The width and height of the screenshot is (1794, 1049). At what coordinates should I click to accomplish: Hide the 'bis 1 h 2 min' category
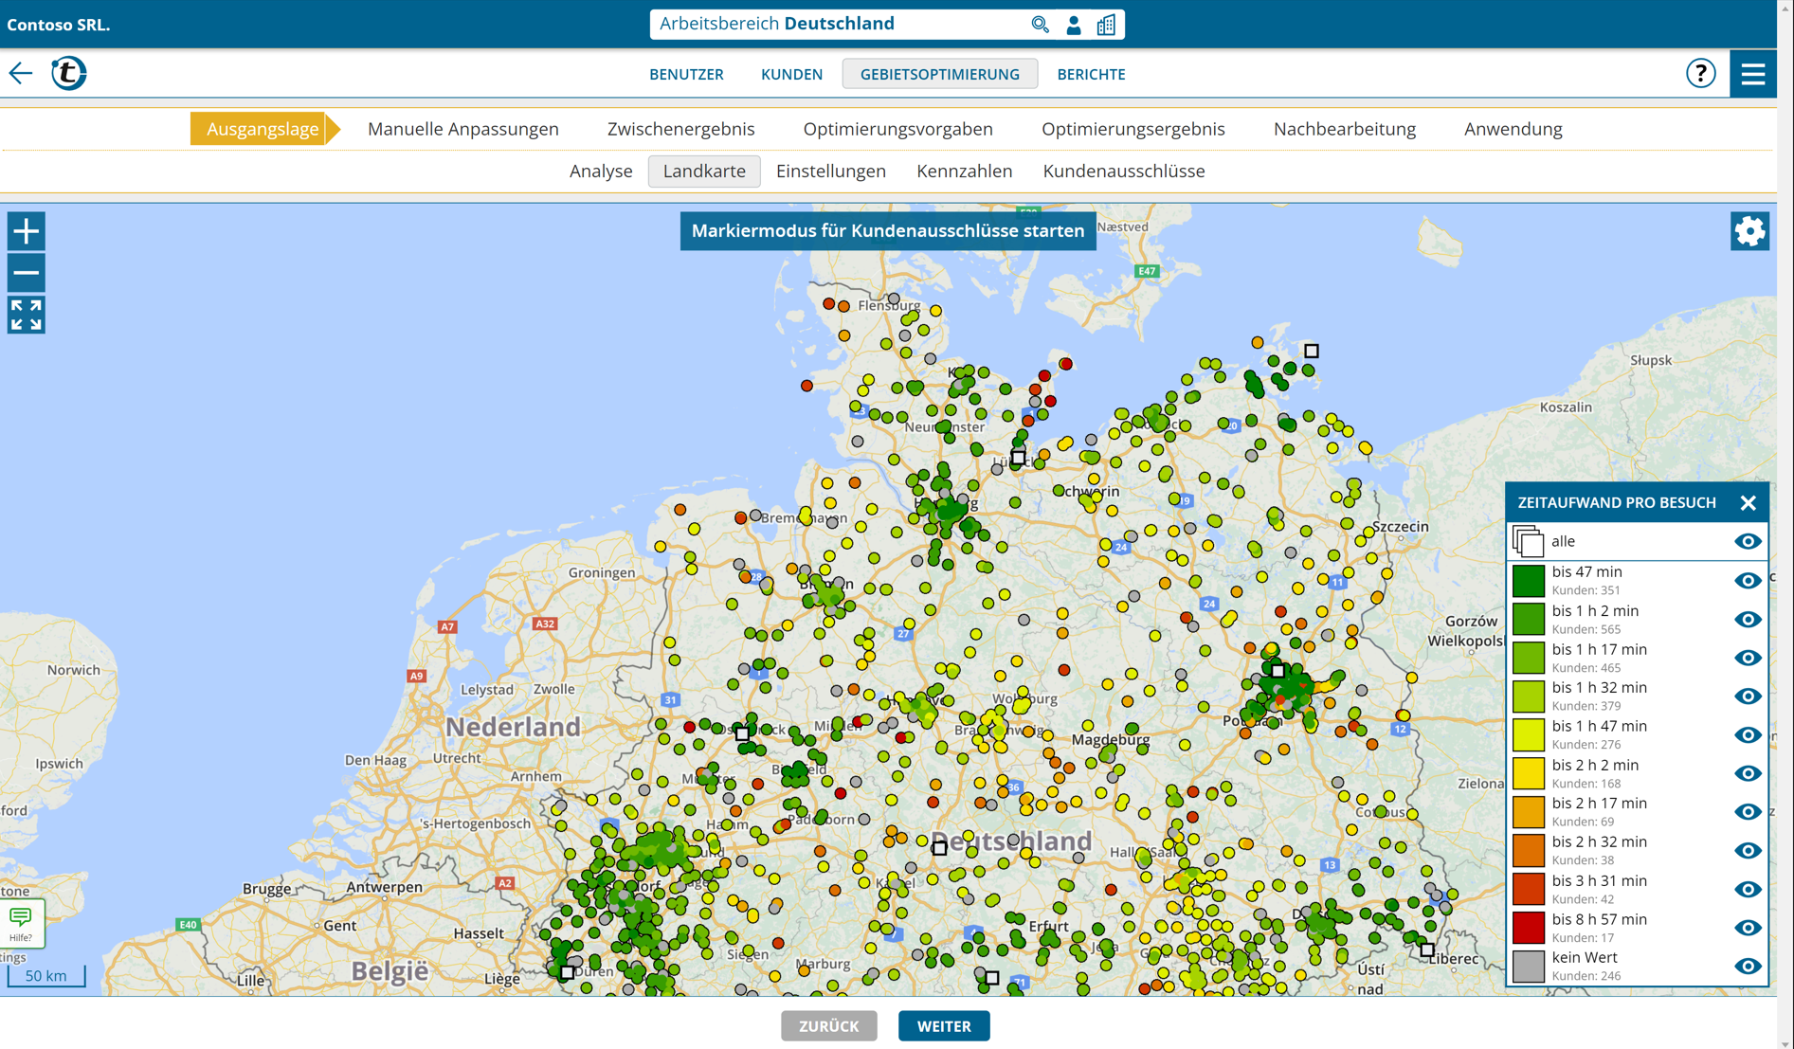point(1748,619)
